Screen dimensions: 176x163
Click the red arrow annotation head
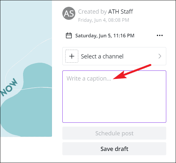coord(119,76)
